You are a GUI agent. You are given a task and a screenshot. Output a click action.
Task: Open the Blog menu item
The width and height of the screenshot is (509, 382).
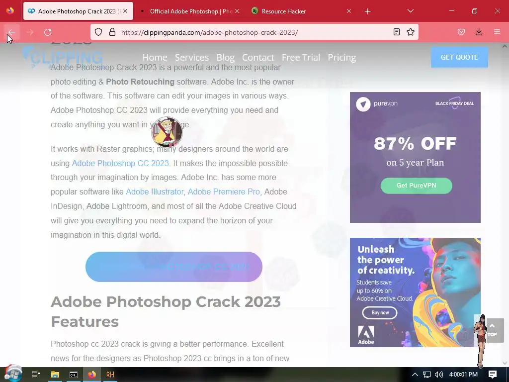coord(226,58)
